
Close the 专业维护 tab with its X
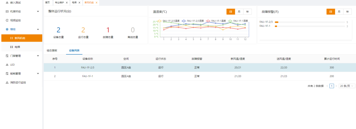[66, 3]
